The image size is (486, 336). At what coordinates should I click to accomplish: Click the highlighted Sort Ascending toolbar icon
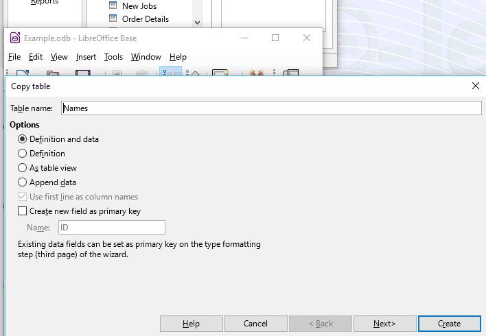[x=170, y=72]
